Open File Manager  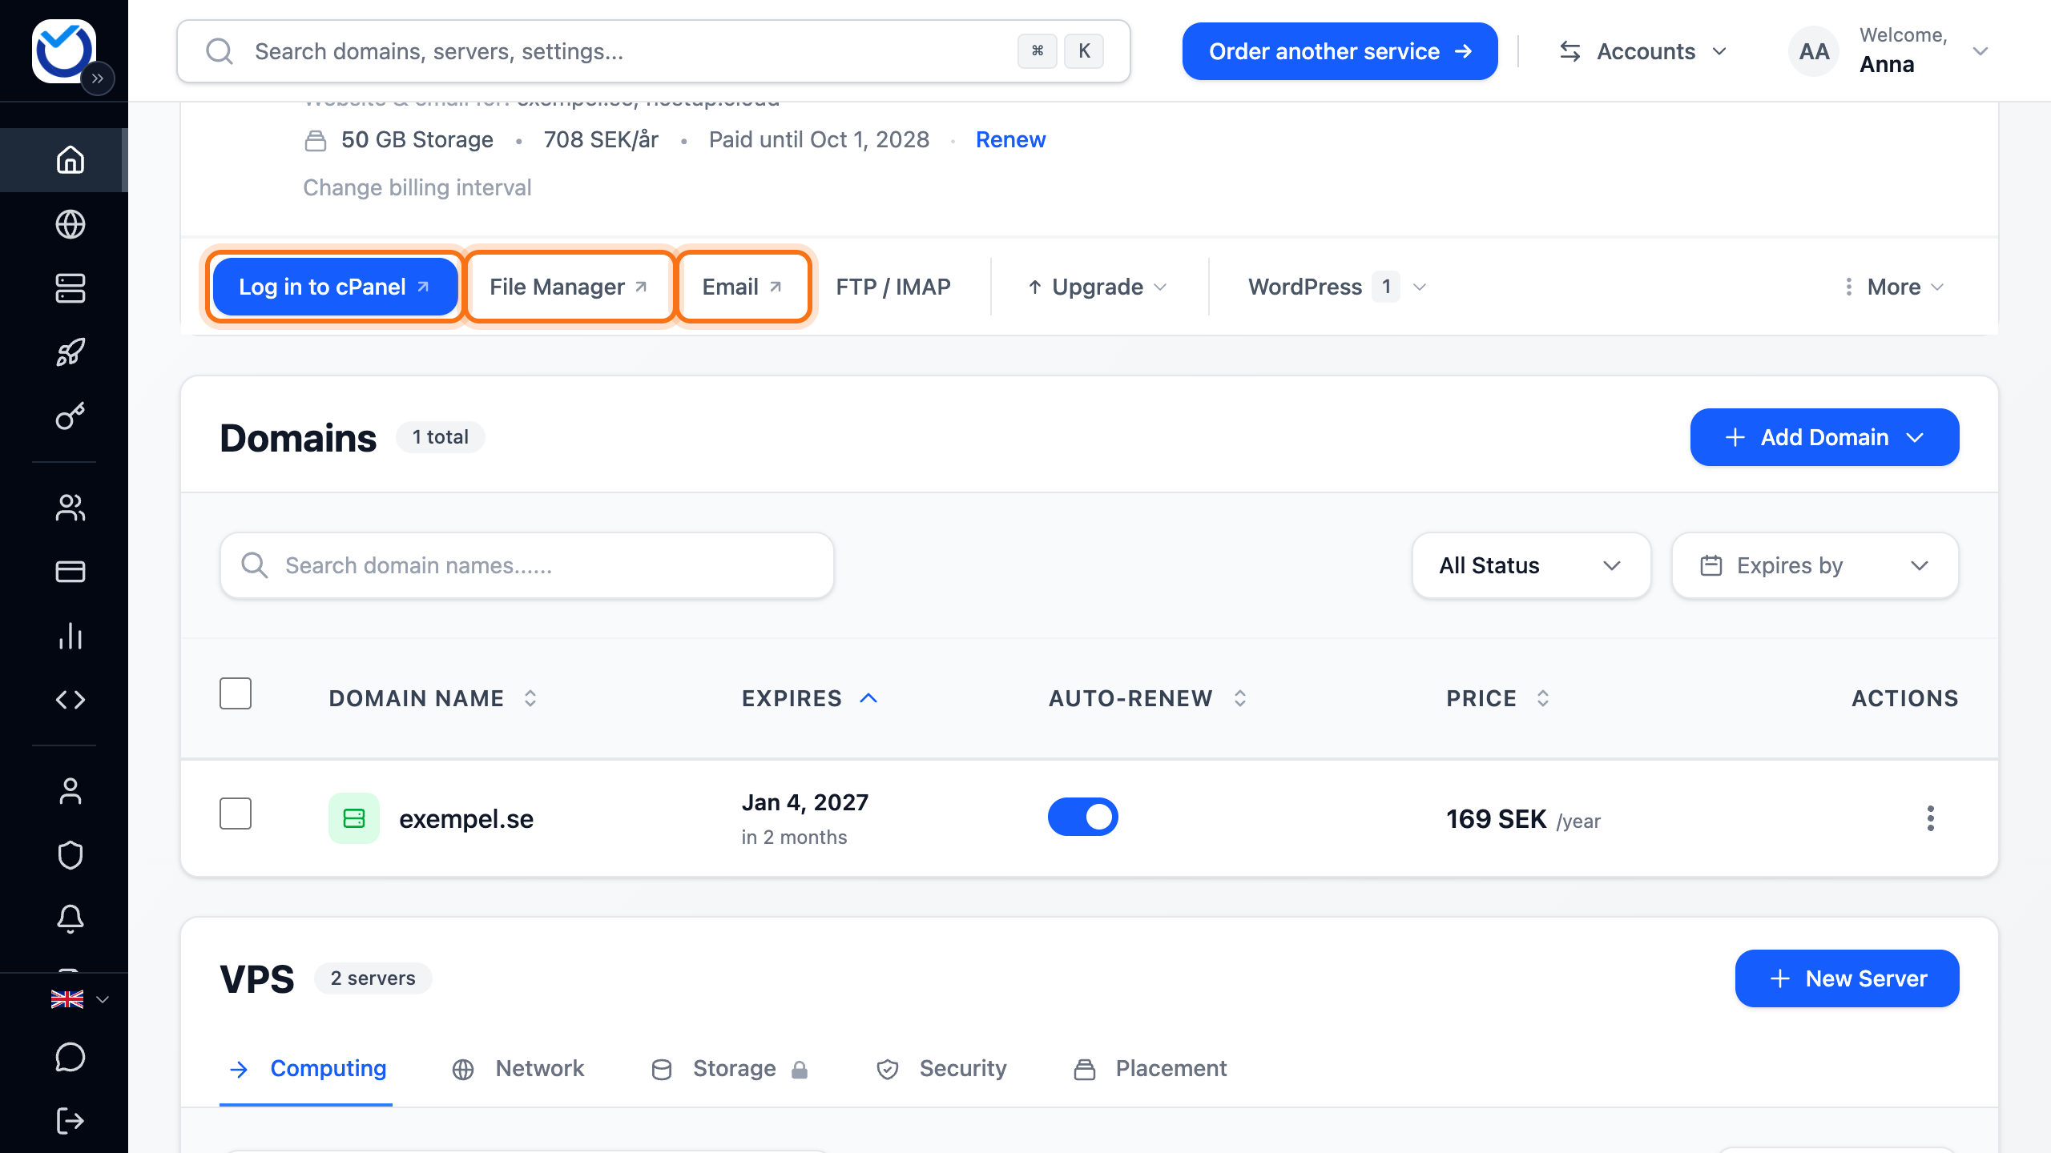569,287
